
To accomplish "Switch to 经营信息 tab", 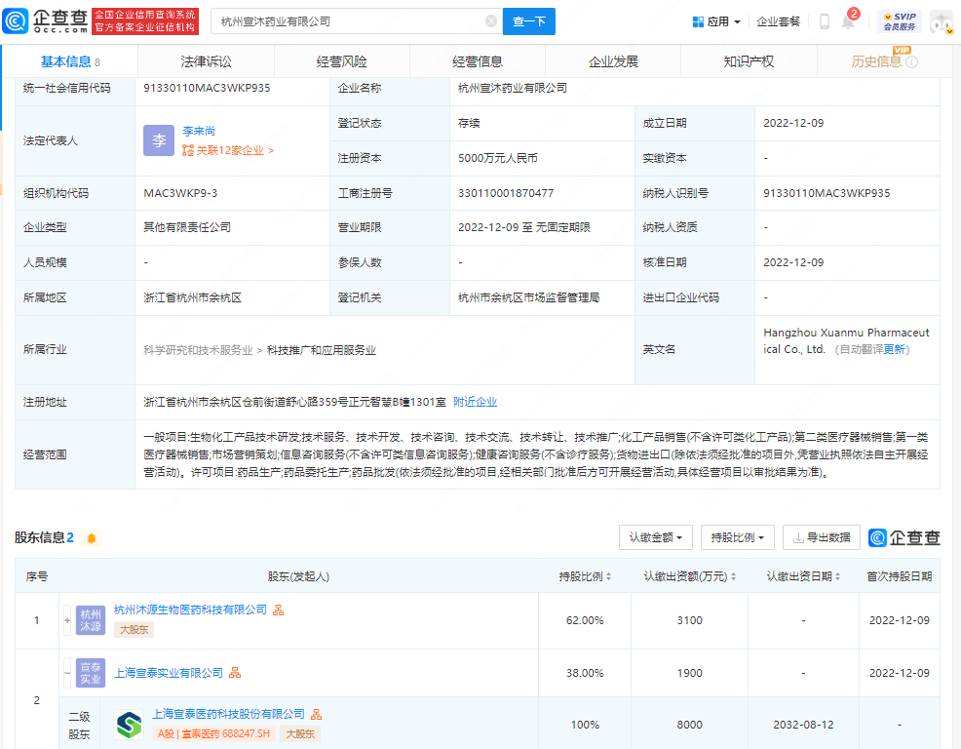I will pyautogui.click(x=478, y=61).
